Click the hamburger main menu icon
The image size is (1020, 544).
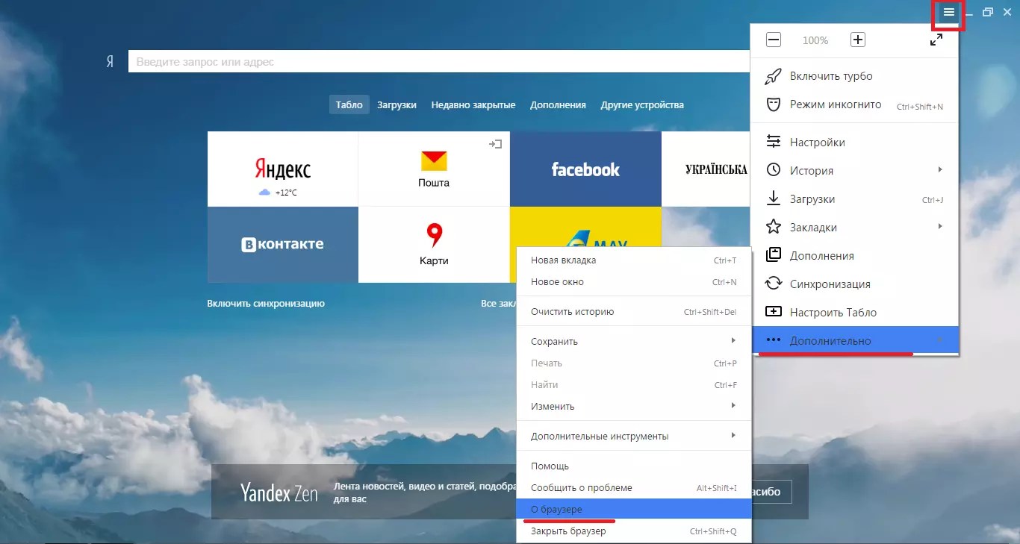[948, 12]
